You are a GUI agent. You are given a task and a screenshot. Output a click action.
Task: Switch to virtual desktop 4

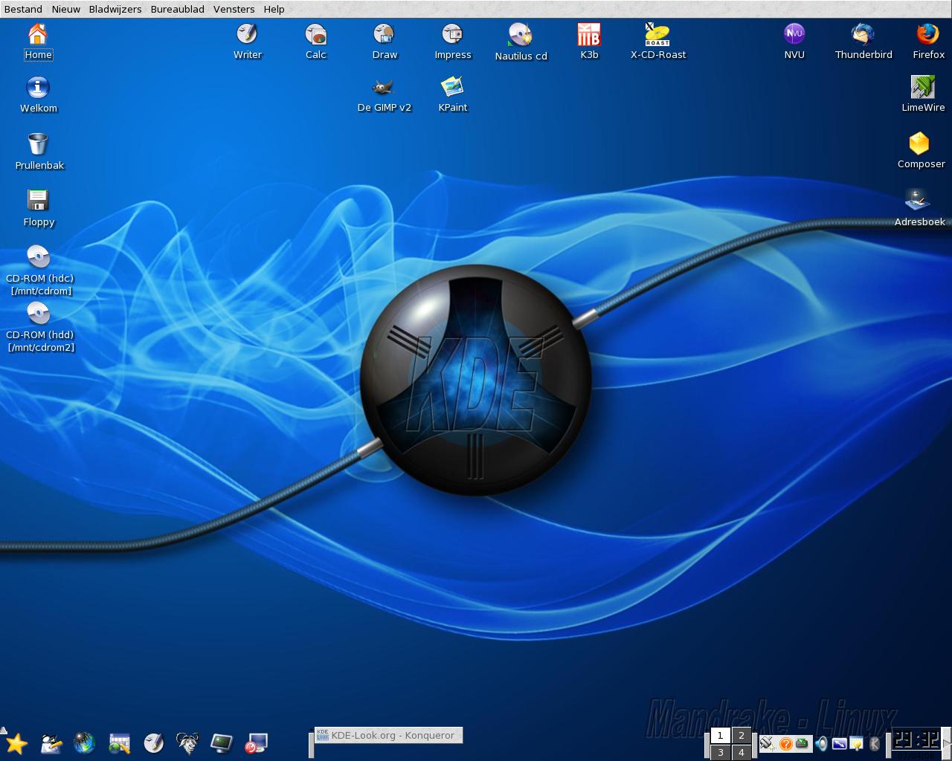point(741,753)
